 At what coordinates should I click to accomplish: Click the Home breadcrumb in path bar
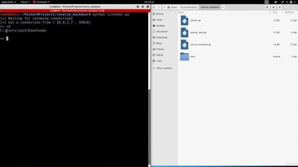click(x=172, y=7)
